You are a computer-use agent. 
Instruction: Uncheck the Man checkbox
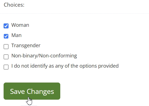[6, 36]
